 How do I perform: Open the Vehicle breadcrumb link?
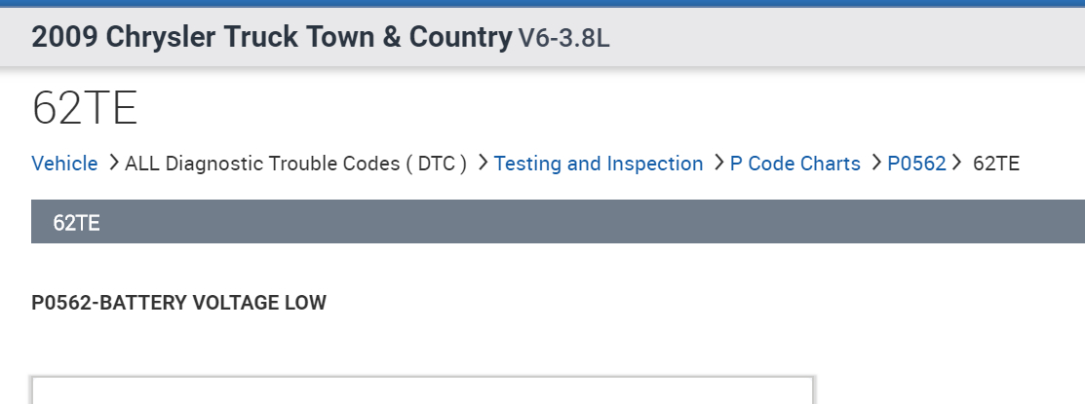(64, 164)
